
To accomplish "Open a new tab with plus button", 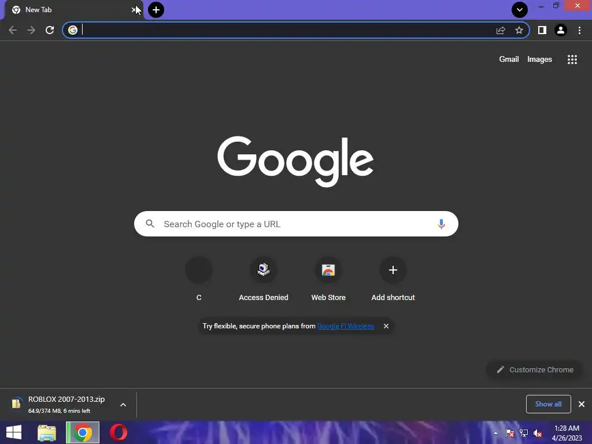I will tap(156, 10).
